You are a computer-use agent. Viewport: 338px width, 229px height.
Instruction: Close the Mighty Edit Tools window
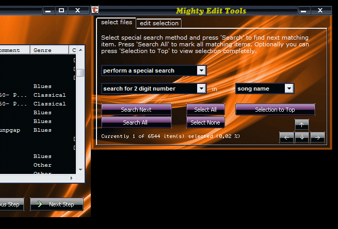click(321, 10)
